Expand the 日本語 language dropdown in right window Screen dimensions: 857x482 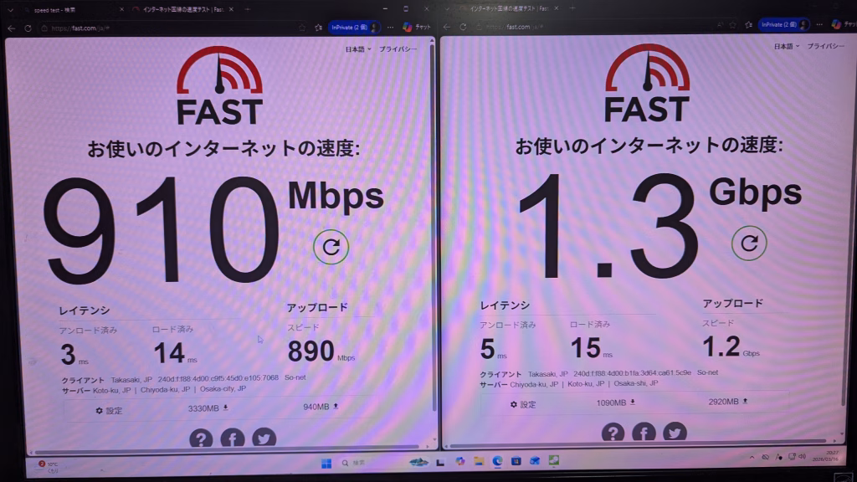click(787, 47)
